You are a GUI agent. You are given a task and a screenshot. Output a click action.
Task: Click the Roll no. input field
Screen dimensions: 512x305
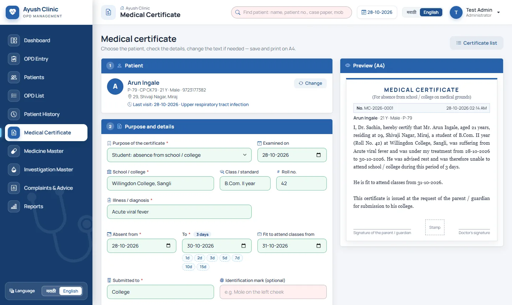[x=302, y=183]
